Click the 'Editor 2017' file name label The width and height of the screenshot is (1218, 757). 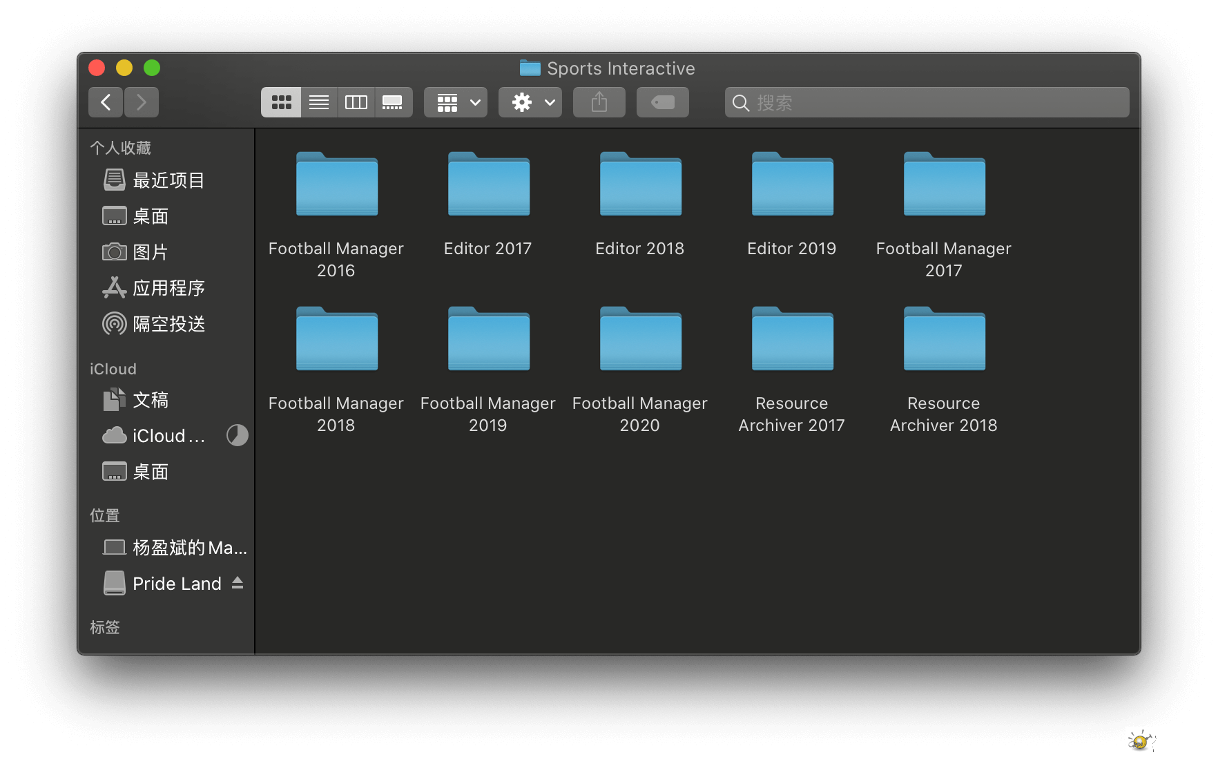[x=488, y=249]
